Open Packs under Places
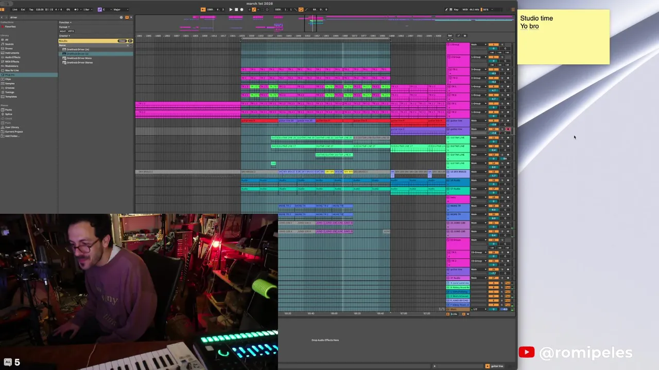 [x=9, y=110]
